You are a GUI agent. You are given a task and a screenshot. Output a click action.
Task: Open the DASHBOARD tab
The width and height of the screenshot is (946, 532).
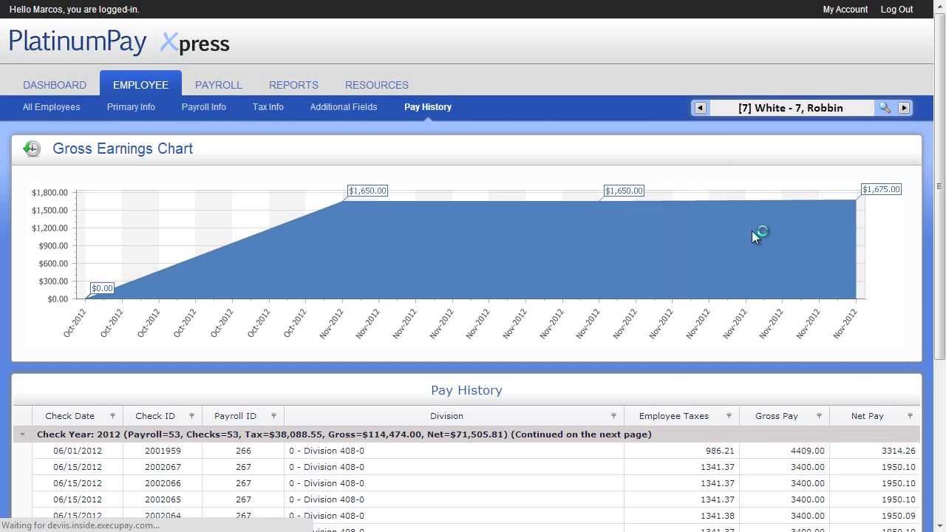[x=55, y=85]
